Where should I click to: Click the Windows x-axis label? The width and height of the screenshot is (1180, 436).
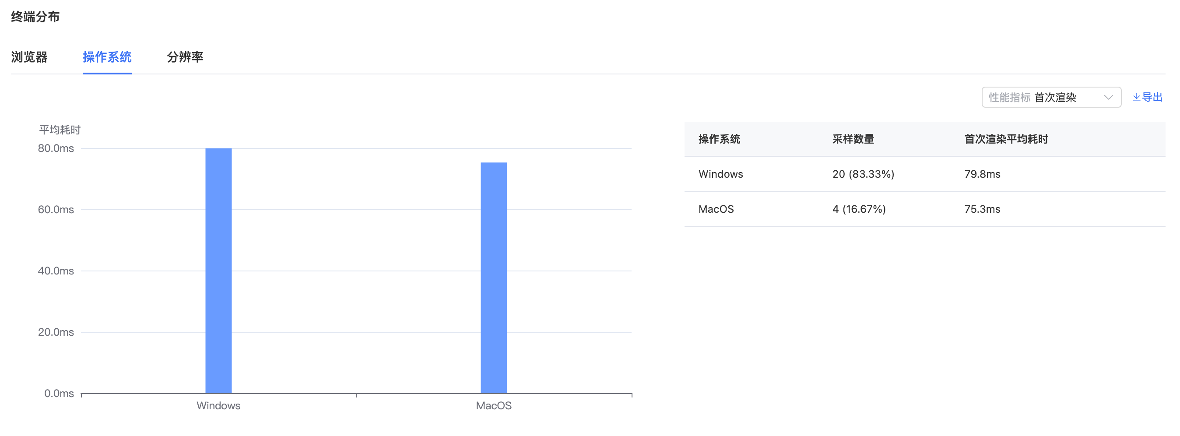tap(218, 405)
